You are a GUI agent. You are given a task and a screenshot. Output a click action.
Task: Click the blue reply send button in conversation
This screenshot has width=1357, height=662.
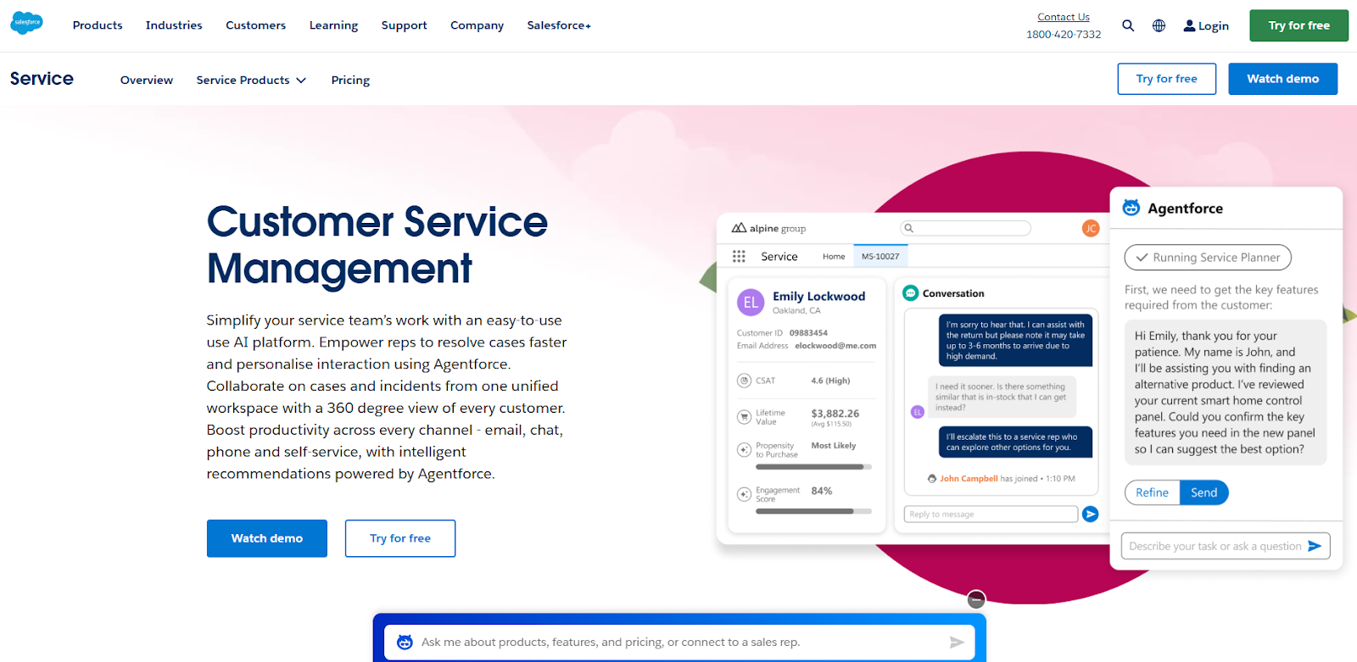[1091, 514]
